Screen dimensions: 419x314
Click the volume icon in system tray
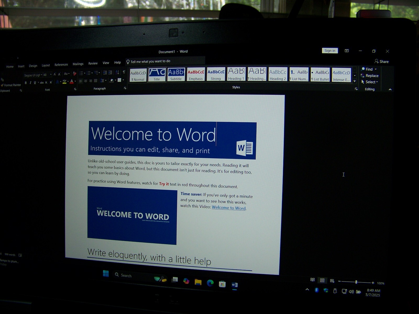[351, 291]
